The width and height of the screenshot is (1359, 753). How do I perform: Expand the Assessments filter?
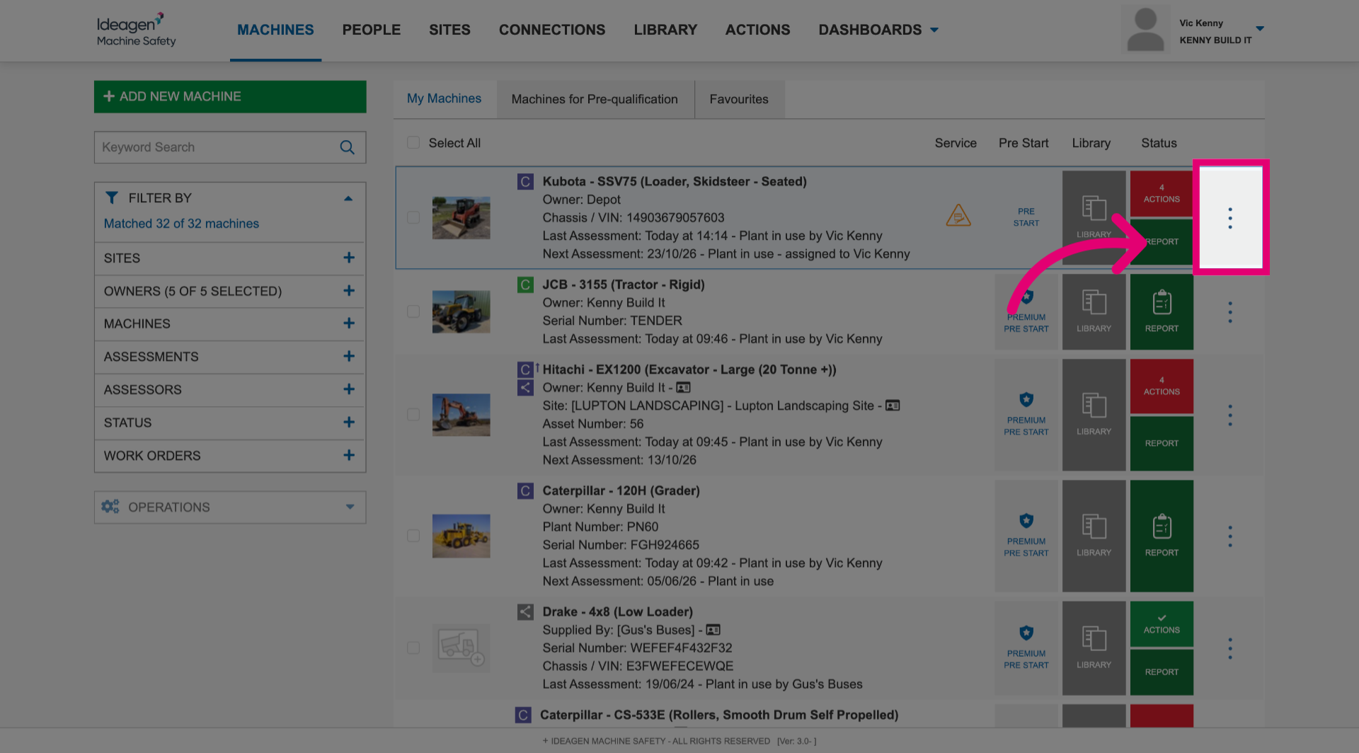coord(349,357)
